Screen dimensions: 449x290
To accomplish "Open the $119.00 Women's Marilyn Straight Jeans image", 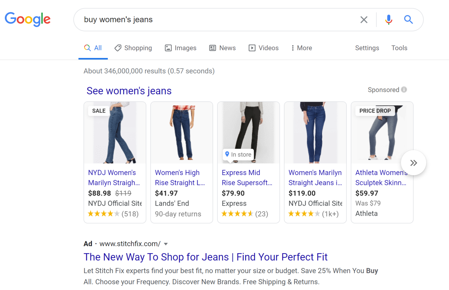I will [x=315, y=133].
